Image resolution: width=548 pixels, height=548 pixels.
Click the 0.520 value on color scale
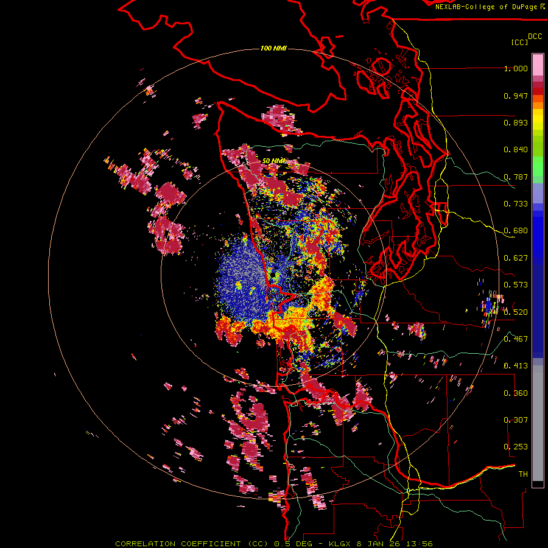click(516, 312)
